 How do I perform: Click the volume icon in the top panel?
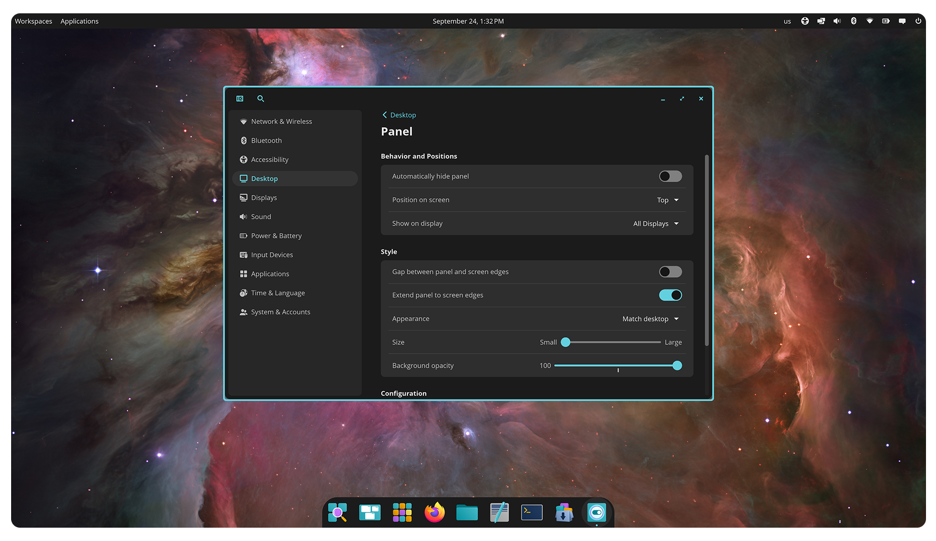click(x=837, y=21)
